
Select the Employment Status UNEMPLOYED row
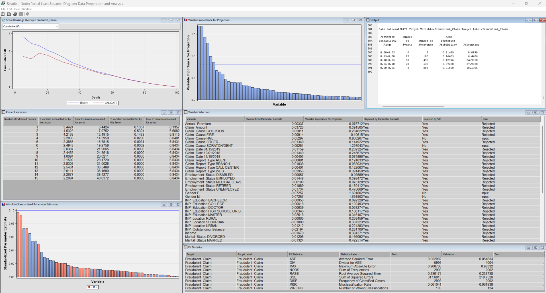[362, 189]
